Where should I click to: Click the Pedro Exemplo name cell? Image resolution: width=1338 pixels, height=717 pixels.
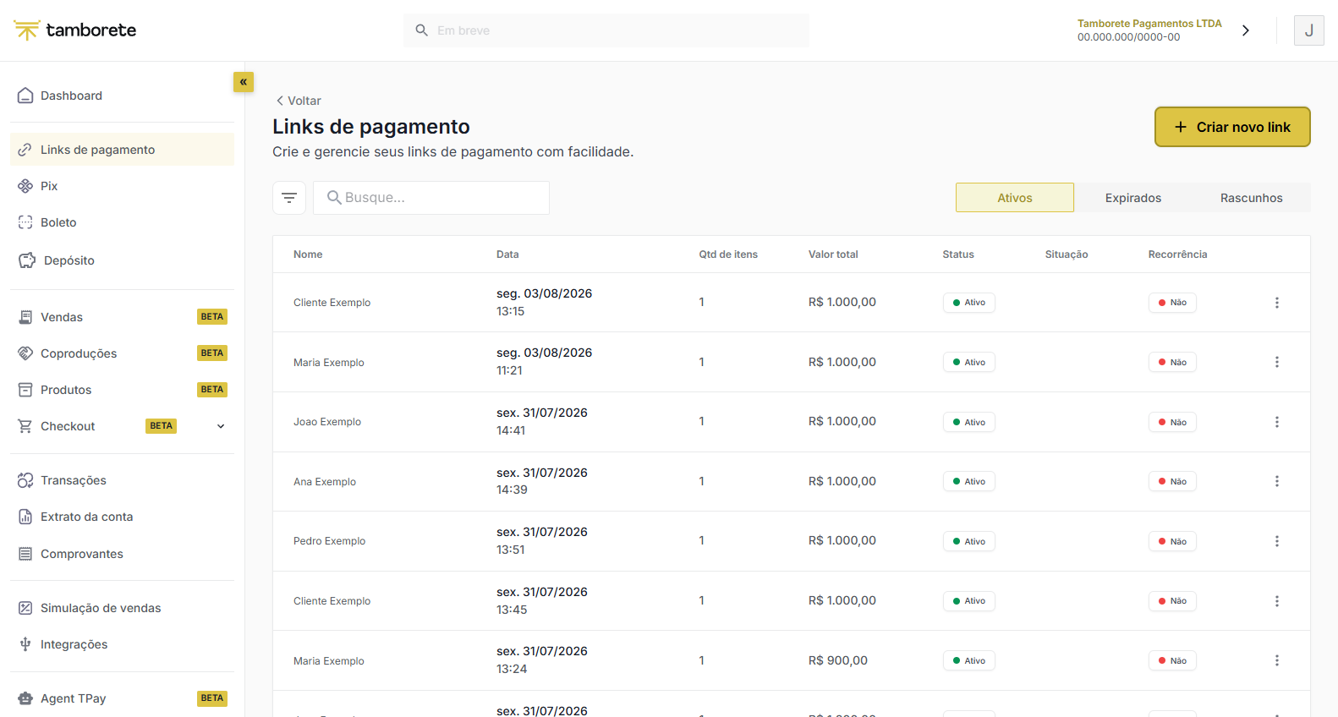(x=330, y=541)
